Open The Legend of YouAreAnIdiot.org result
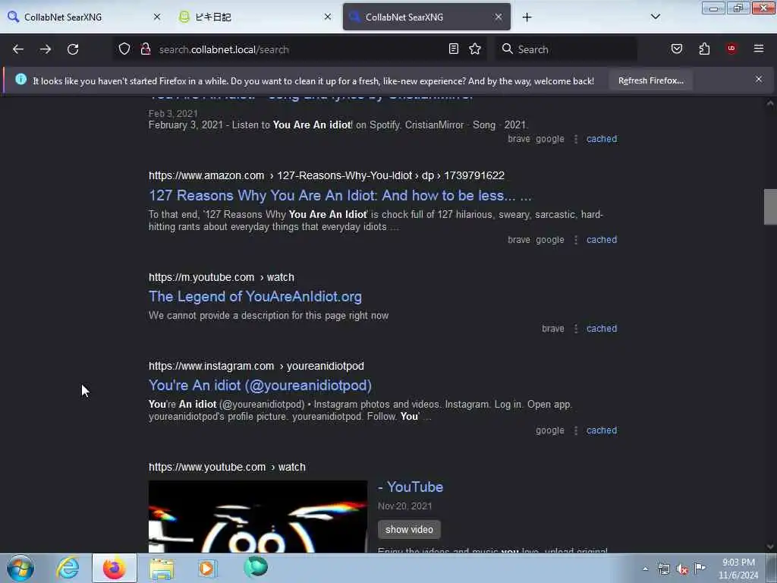Screen dimensions: 777x583 (x=255, y=297)
